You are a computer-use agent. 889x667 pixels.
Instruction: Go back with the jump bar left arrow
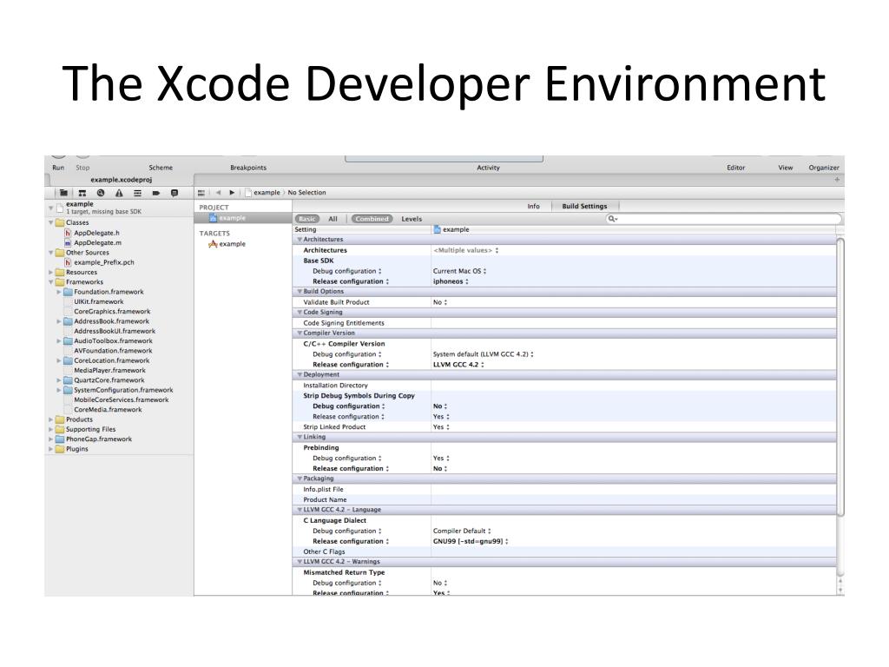218,193
